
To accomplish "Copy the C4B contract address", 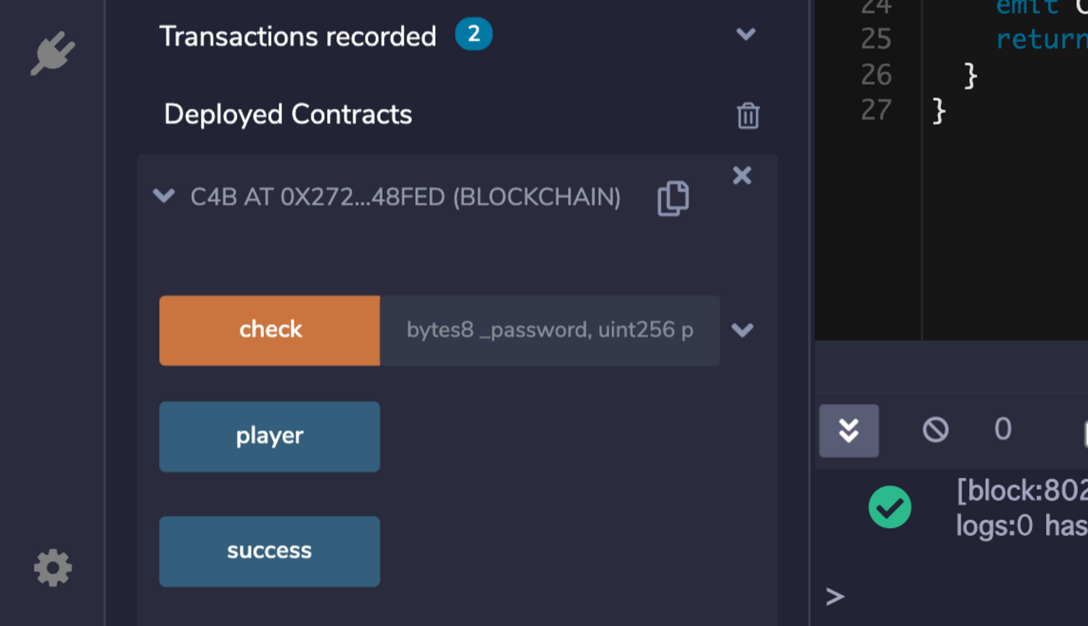I will click(672, 198).
